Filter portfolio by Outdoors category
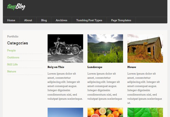Viewport: 170px width, 117px height. click(x=13, y=58)
